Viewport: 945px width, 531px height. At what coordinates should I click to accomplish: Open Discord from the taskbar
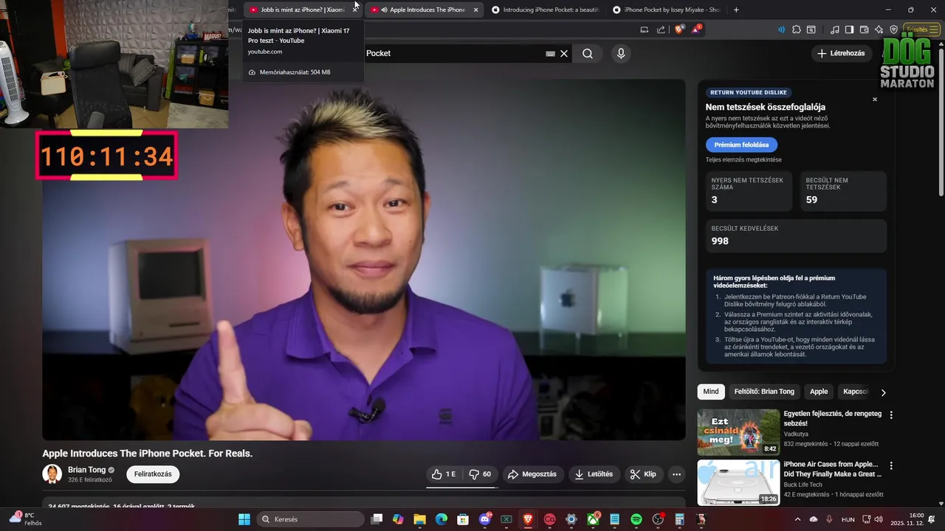[x=485, y=519]
